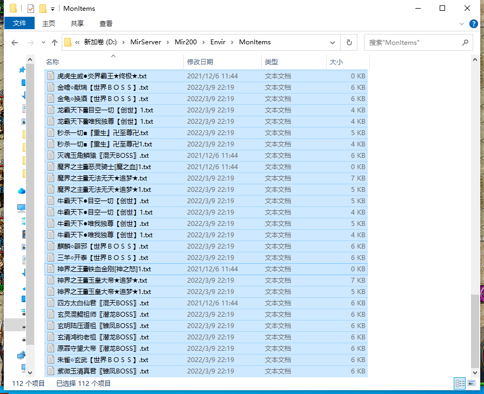This screenshot has width=484, height=394.
Task: Go up one folder level
Action: tap(55, 43)
